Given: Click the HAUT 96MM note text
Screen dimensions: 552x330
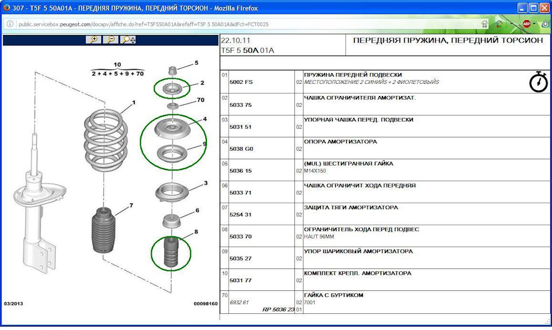Looking at the screenshot, I should click(x=319, y=237).
